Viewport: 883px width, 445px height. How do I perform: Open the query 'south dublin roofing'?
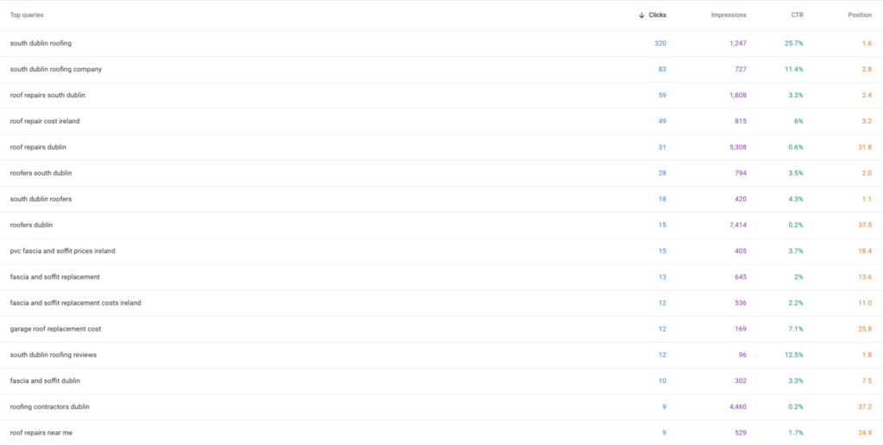(x=41, y=43)
